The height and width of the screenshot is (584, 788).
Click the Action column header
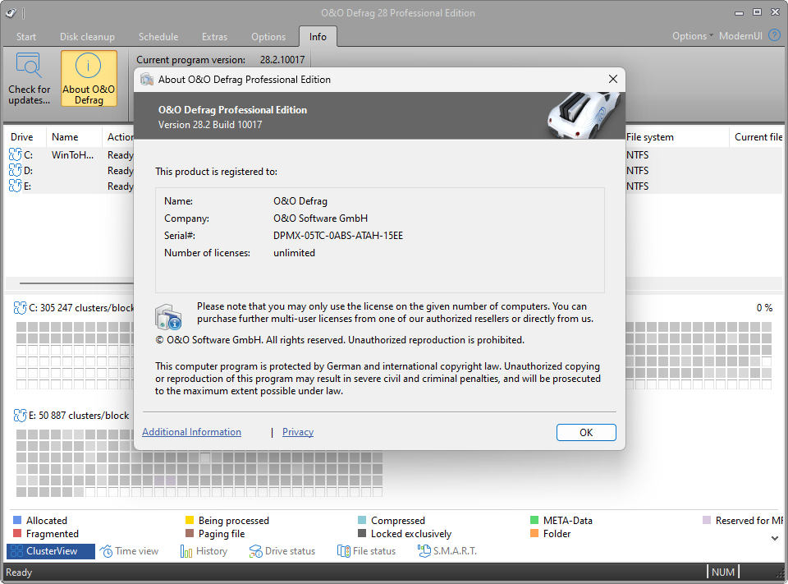[x=120, y=137]
